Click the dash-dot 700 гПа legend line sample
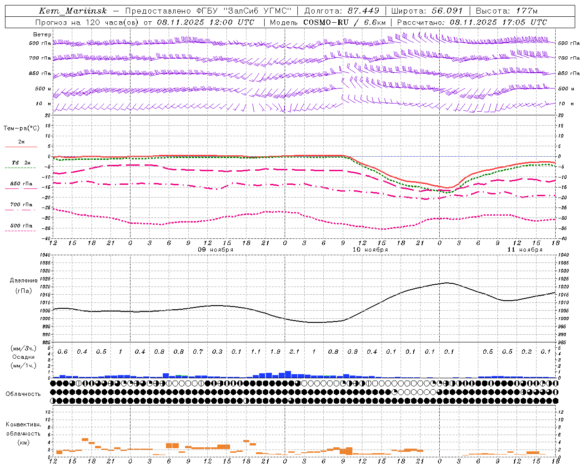582x465 pixels. (x=20, y=210)
